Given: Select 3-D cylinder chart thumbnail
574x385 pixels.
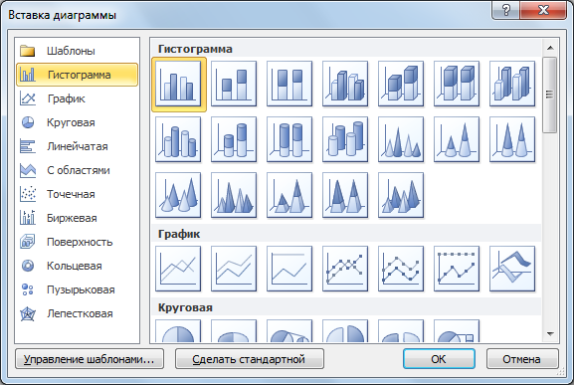Looking at the screenshot, I should tap(345, 139).
